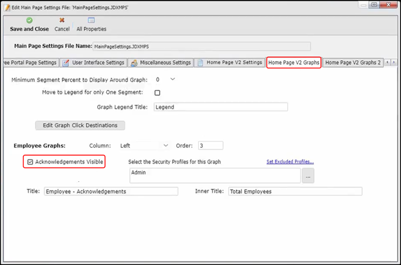The height and width of the screenshot is (265, 401).
Task: Click the Home Page V2 Settings tab icon
Action: (201, 63)
